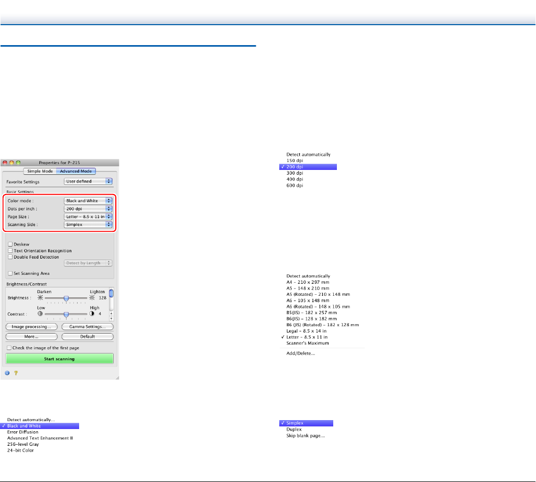Viewport: 536px width, 482px height.
Task: Open Gamma Settings dialog
Action: 87,326
